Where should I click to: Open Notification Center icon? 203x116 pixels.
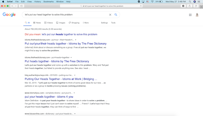[199, 2]
